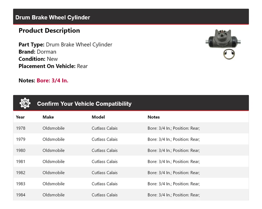Image resolution: width=262 pixels, height=209 pixels.
Task: Click the 1984 row notes cell
Action: click(174, 195)
